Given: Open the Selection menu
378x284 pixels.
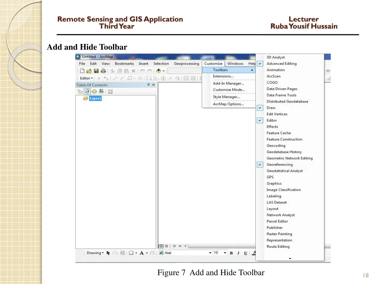Looking at the screenshot, I should 161,64.
